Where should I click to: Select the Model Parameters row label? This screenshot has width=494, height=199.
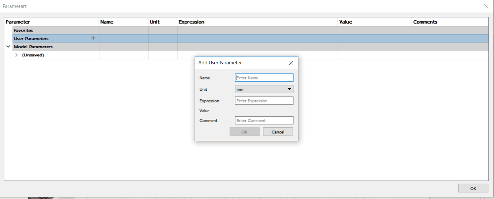click(33, 47)
